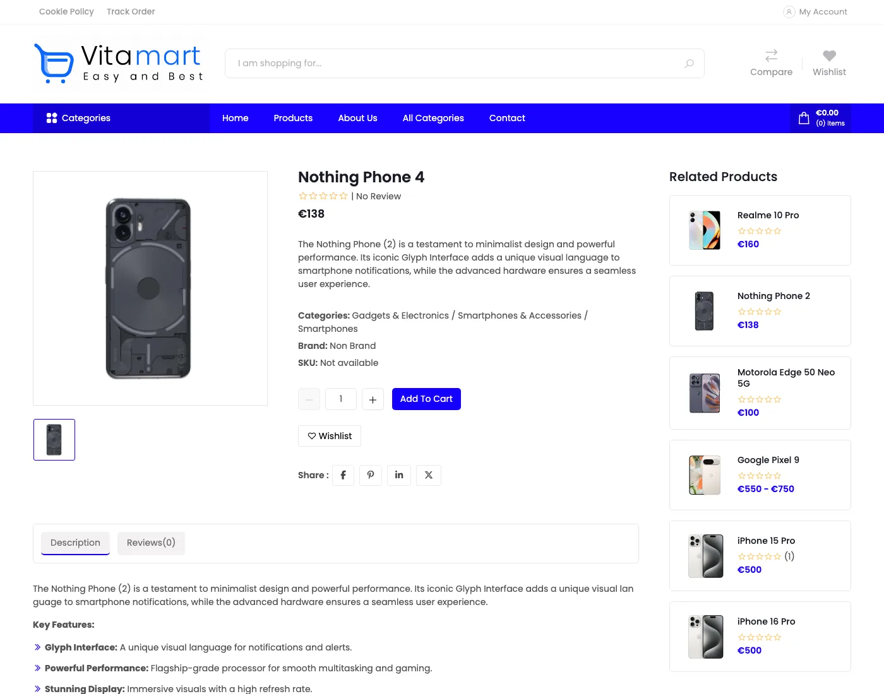Viewport: 884px width, 694px height.
Task: Share the product on X
Action: (429, 475)
